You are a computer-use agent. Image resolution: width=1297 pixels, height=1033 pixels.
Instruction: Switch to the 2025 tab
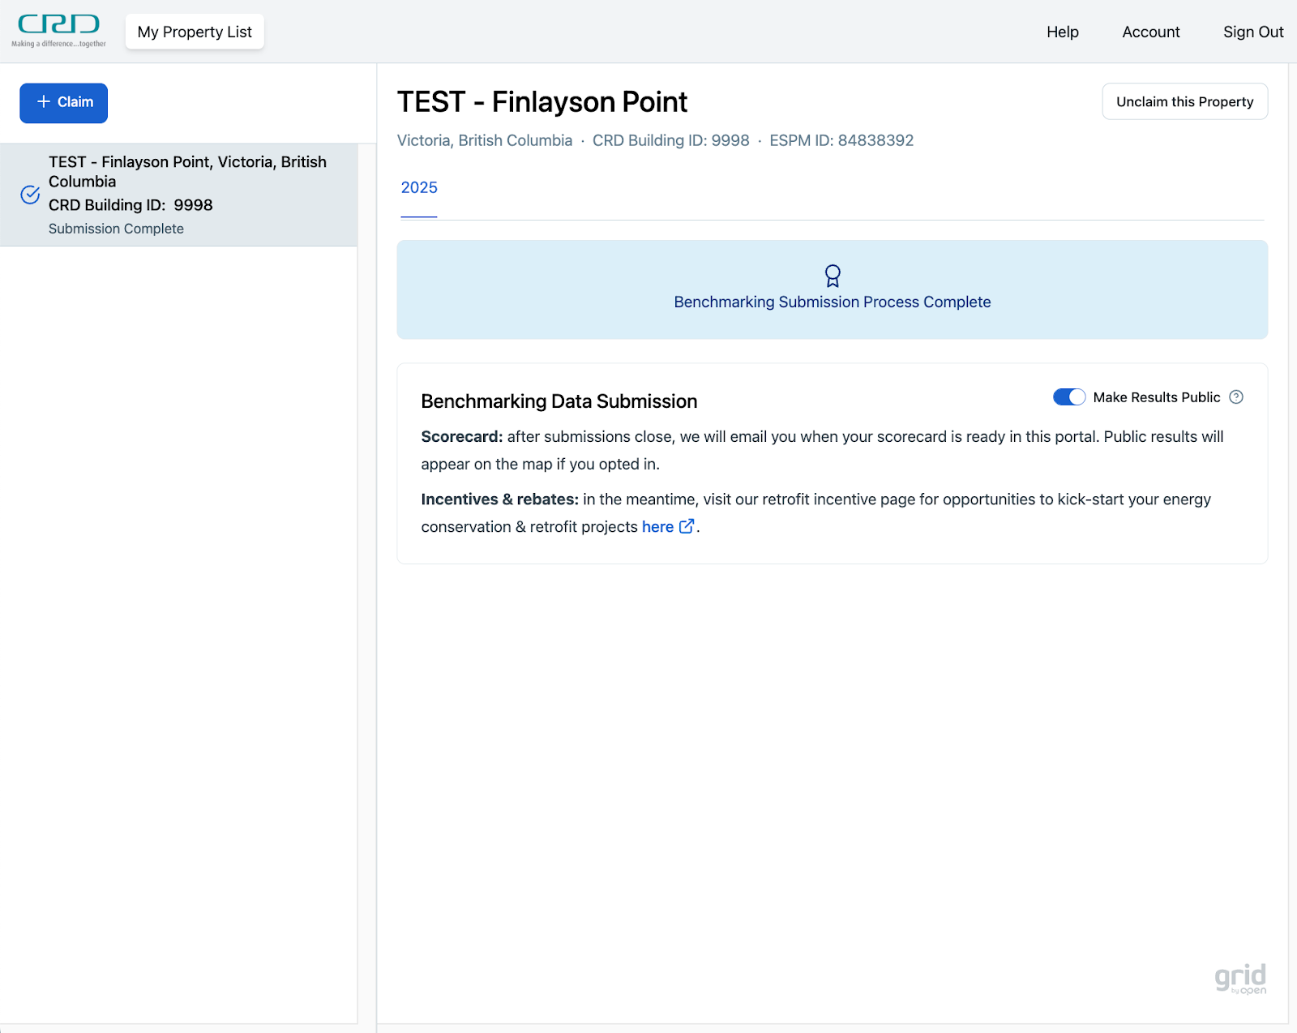click(419, 188)
